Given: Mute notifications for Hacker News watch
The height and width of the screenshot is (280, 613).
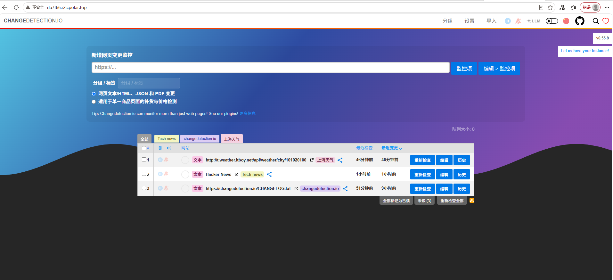Looking at the screenshot, I should 166,174.
